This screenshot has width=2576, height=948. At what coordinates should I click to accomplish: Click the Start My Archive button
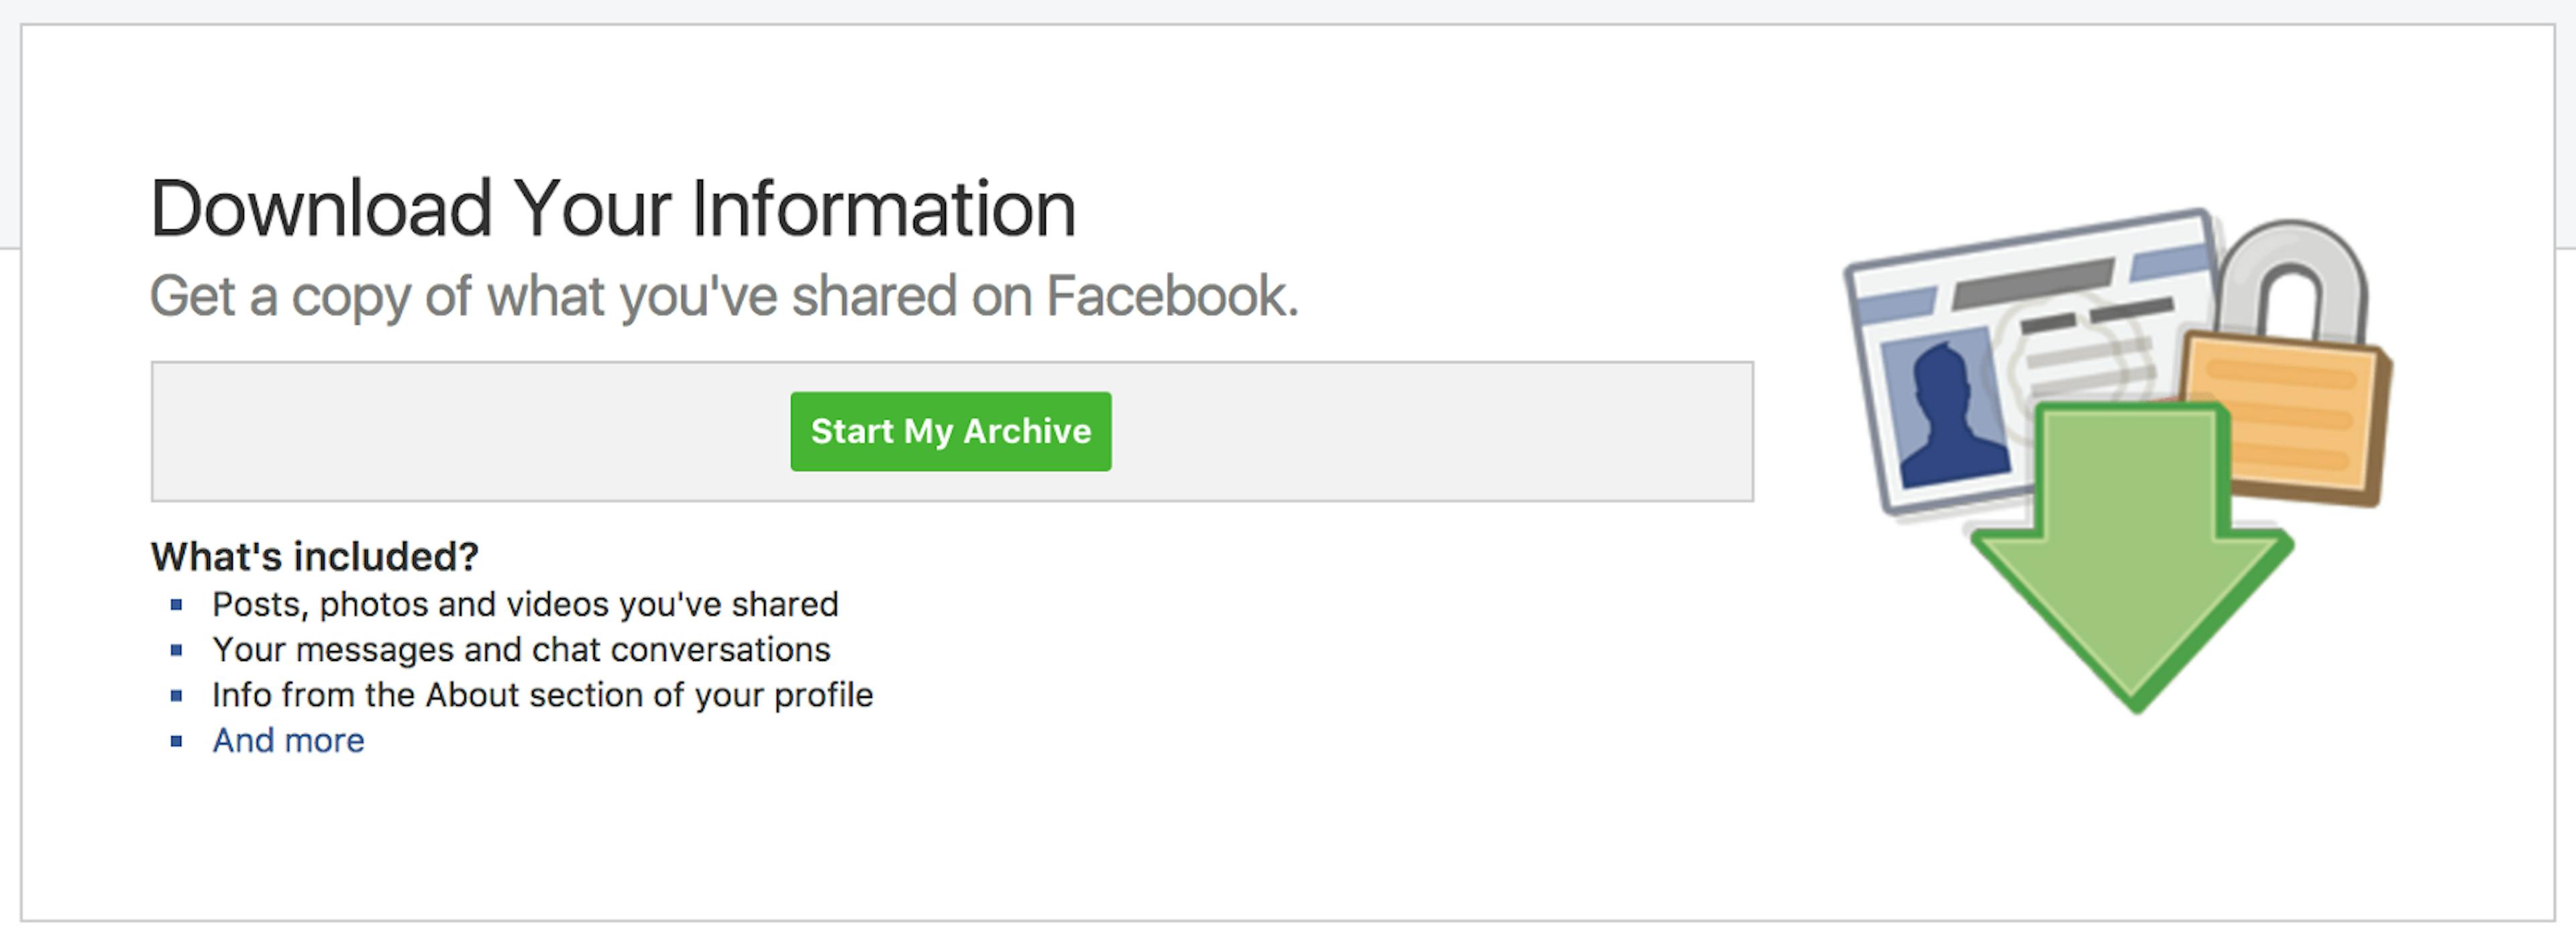tap(950, 430)
